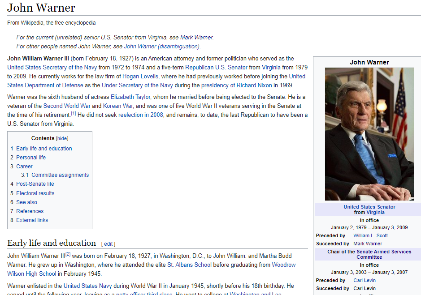
Task: Open the U.S. Senator link in the intro
Action: pos(231,67)
